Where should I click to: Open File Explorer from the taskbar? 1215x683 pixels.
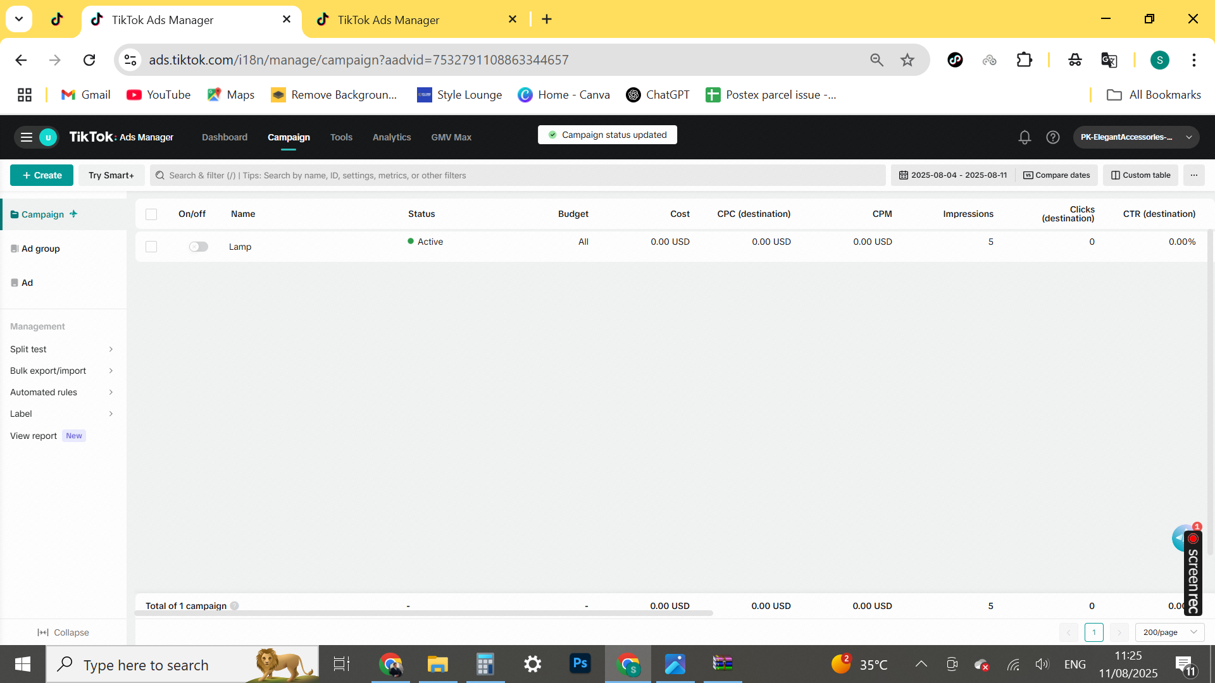(x=438, y=664)
